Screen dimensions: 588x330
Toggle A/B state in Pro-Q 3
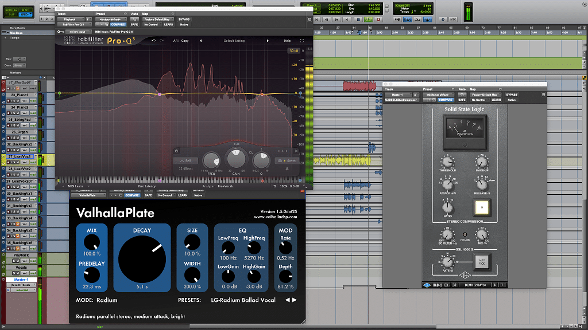coord(176,41)
